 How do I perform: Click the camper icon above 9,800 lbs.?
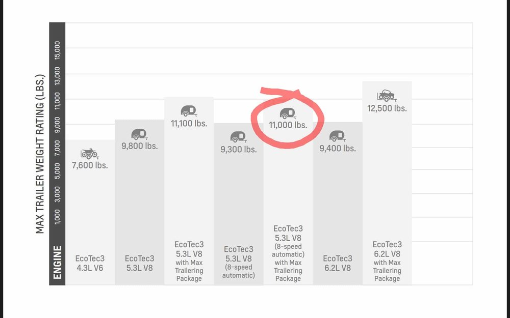point(139,134)
